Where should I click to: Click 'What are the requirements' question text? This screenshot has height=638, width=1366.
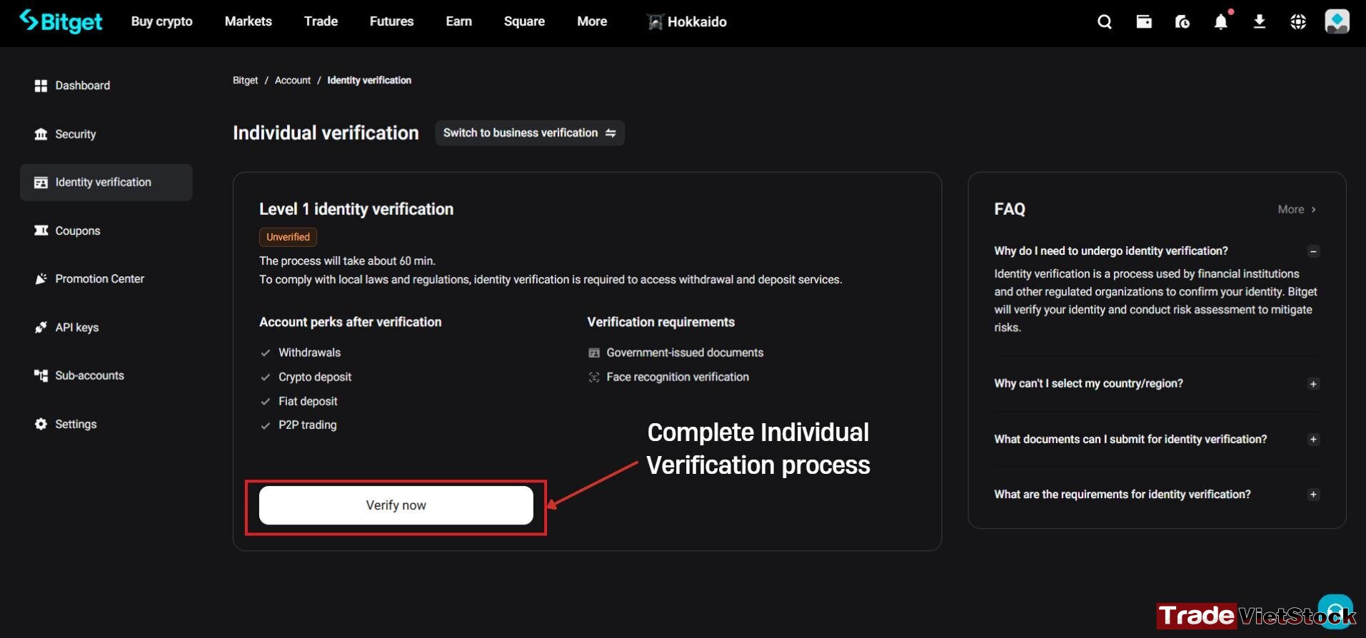1122,495
